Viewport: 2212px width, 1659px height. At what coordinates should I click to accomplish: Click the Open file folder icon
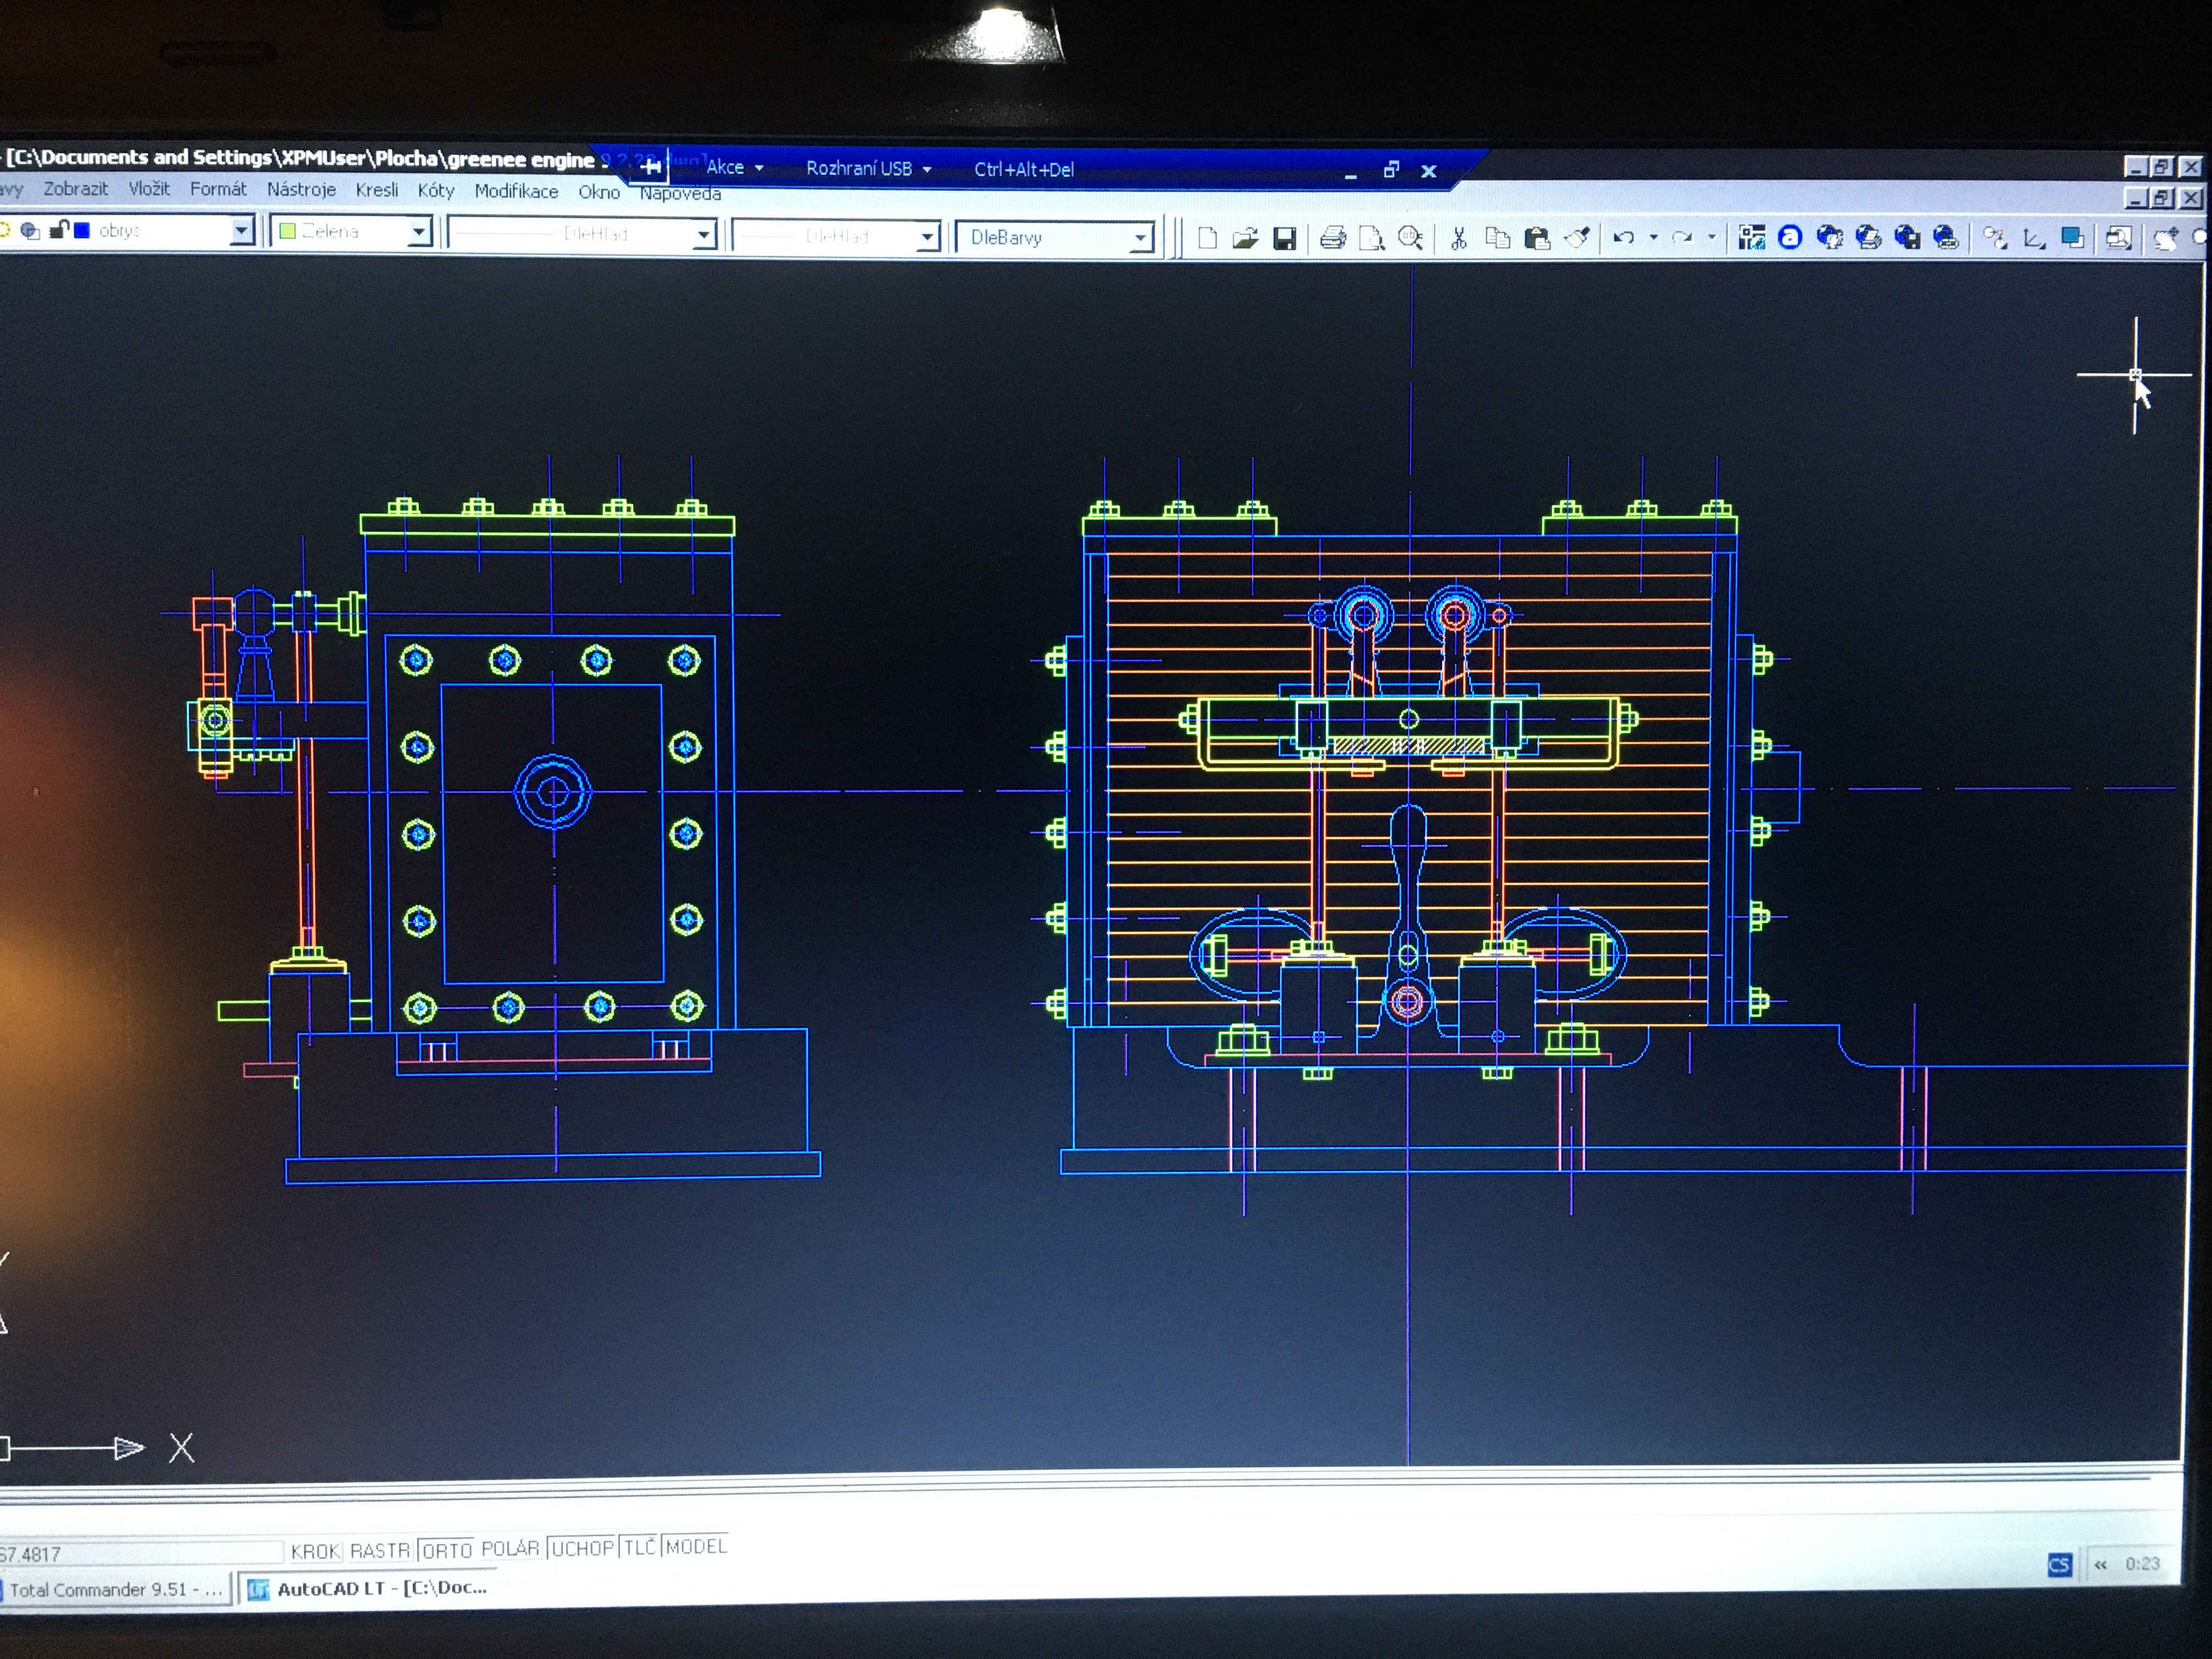[1245, 238]
